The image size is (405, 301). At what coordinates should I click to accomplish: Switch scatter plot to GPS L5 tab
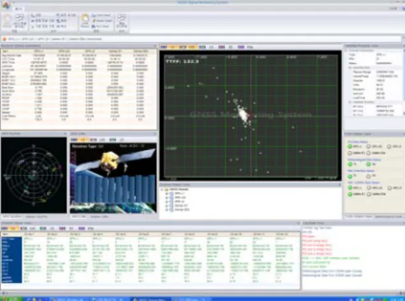pyautogui.click(x=207, y=47)
